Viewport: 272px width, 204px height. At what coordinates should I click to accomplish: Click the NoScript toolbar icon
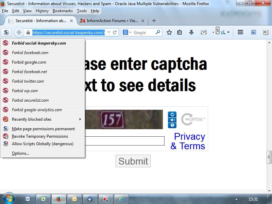coord(6,32)
